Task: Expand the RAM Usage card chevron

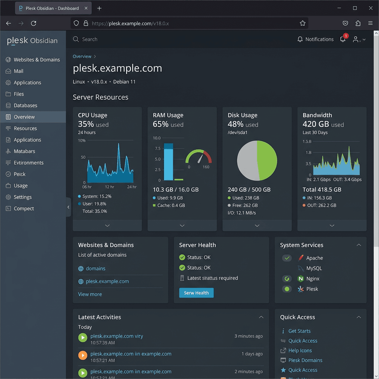Action: pos(182,225)
